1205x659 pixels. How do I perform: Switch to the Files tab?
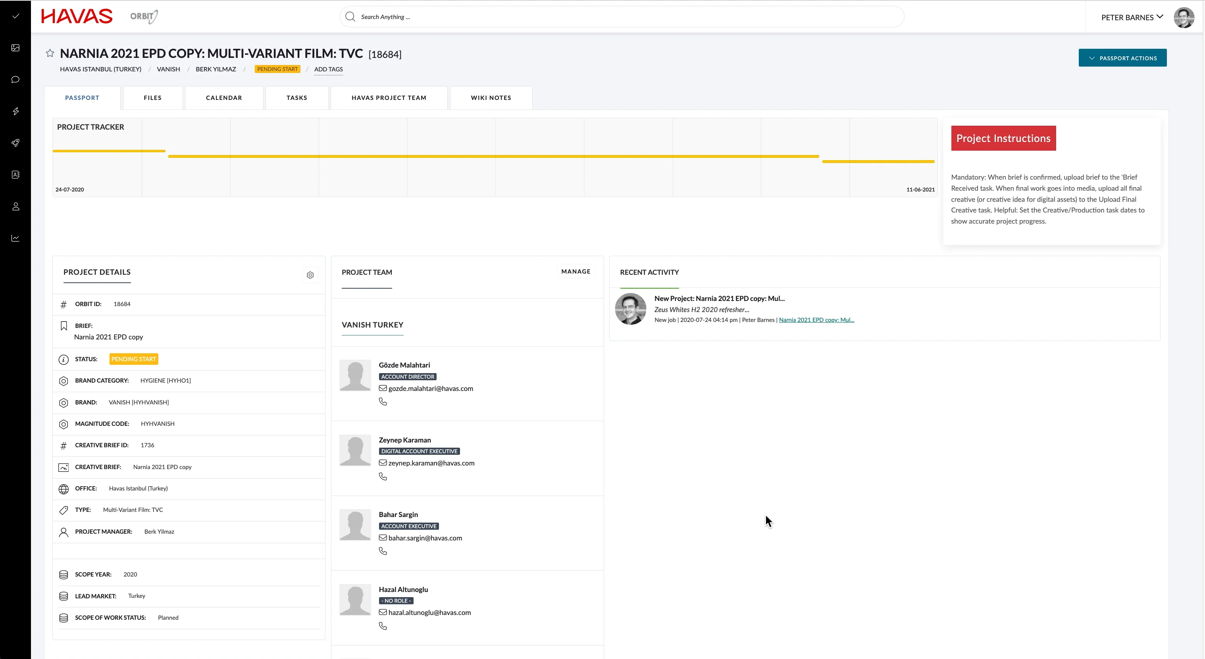tap(152, 98)
